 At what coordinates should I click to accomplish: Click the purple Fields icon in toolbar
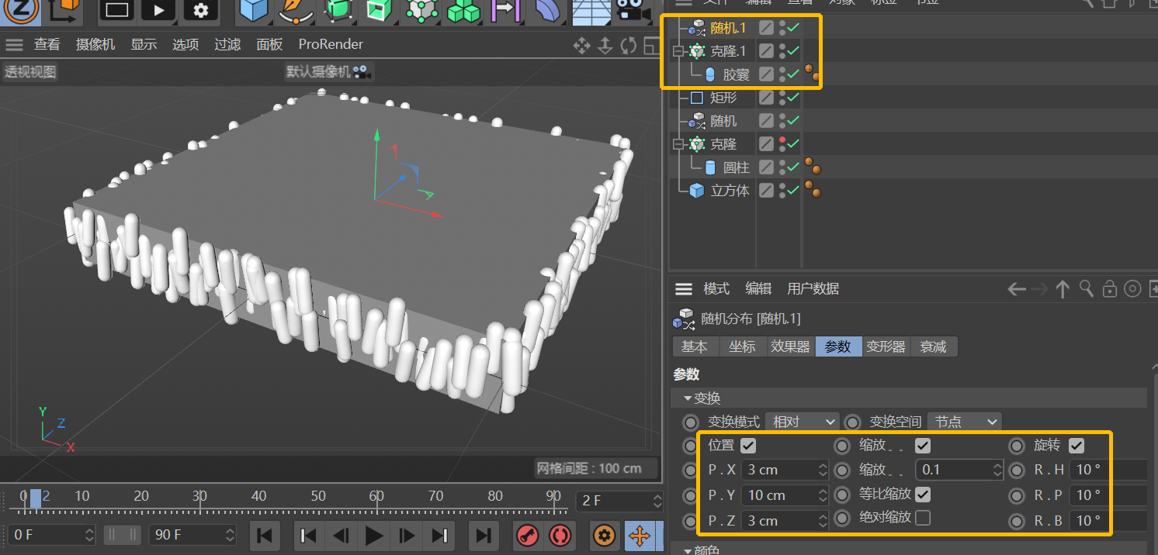click(504, 11)
